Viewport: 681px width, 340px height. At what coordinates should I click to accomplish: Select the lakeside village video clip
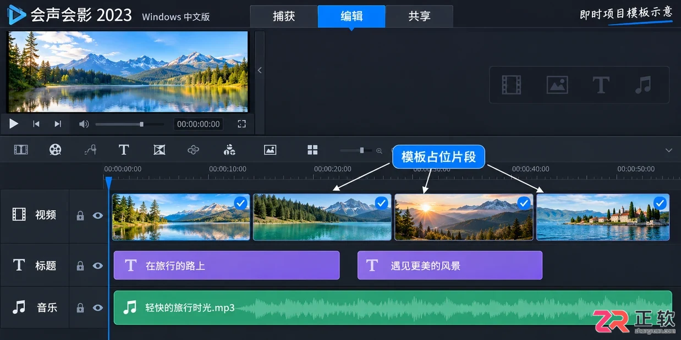point(603,217)
